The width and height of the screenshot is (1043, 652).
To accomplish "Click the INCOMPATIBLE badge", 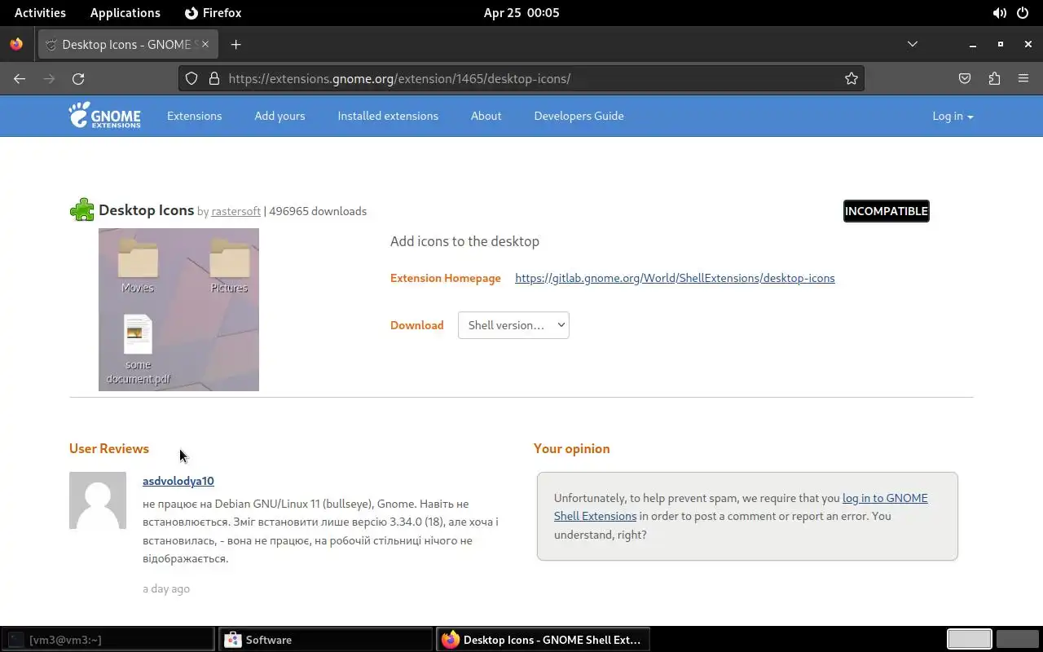I will pos(886,211).
